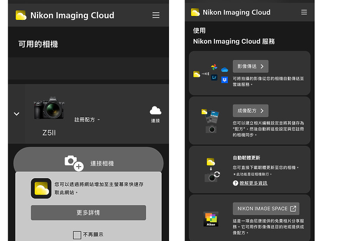The height and width of the screenshot is (241, 338).
Task: Click external link arrow icon on NIKON IMAGE SPACE
Action: pyautogui.click(x=293, y=209)
